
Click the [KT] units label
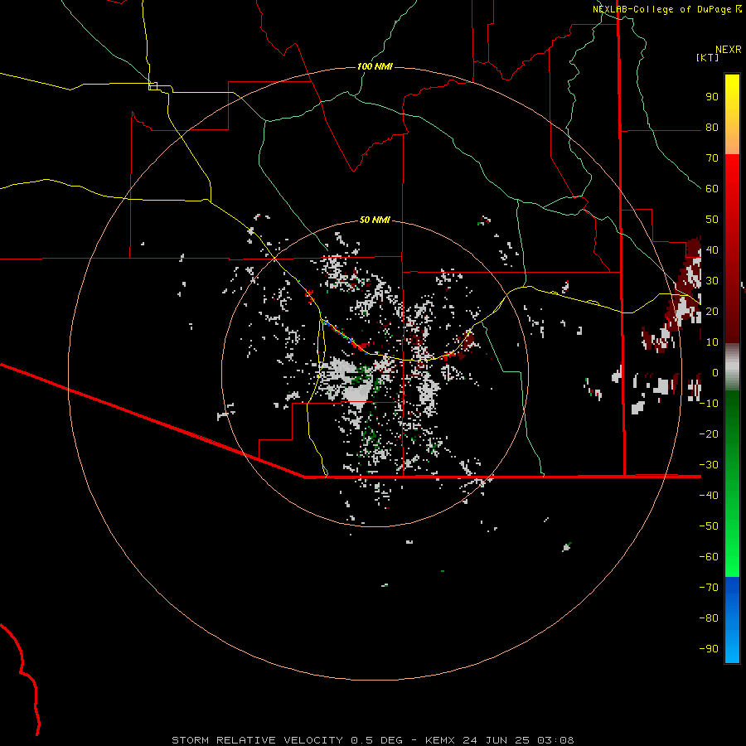click(708, 57)
